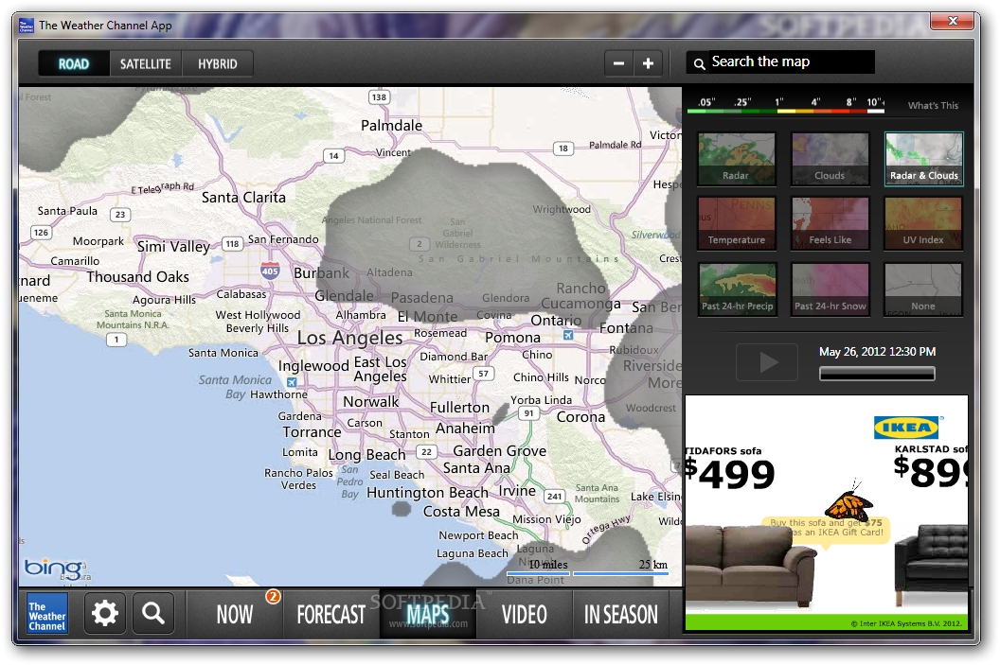Screen dimensions: 1000x665
Task: Click the route 91 shield near Corona
Action: [x=528, y=413]
